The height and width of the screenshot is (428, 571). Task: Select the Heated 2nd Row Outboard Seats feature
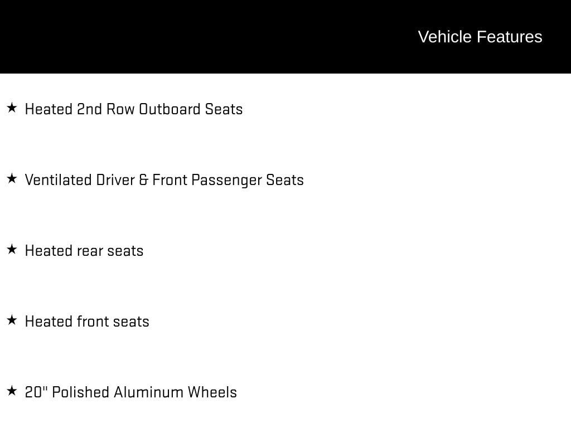(x=134, y=109)
